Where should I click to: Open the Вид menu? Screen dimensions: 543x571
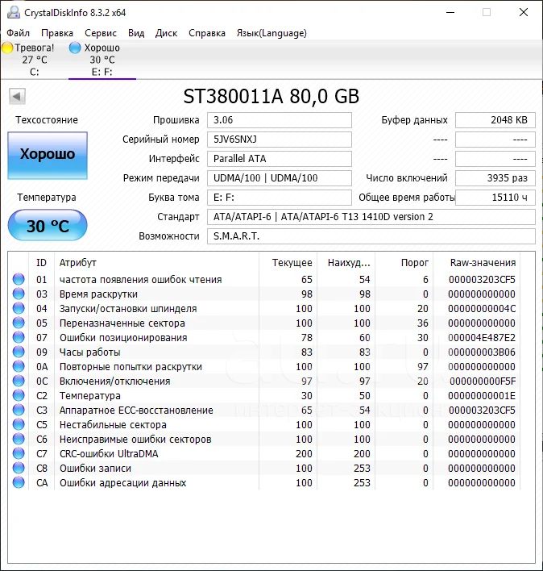[x=136, y=33]
